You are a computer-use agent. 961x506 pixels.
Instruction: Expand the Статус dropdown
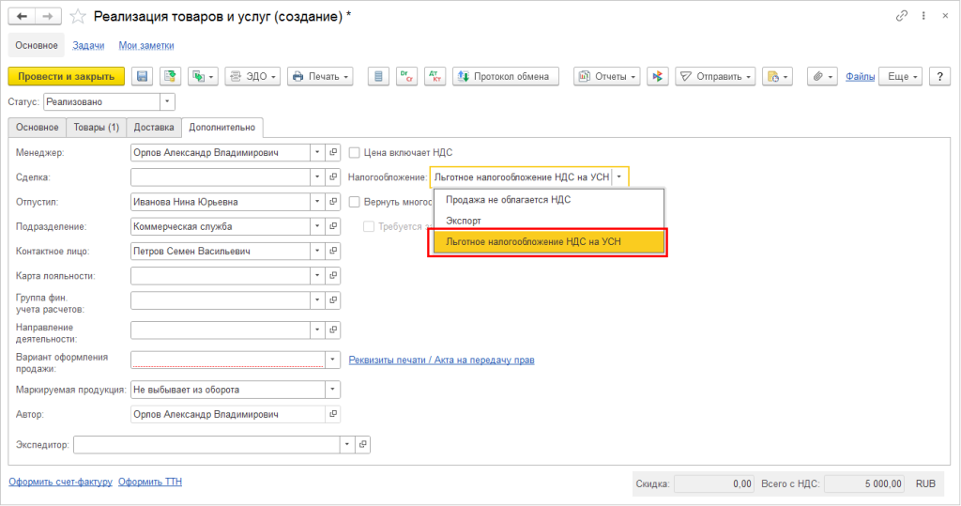point(167,101)
